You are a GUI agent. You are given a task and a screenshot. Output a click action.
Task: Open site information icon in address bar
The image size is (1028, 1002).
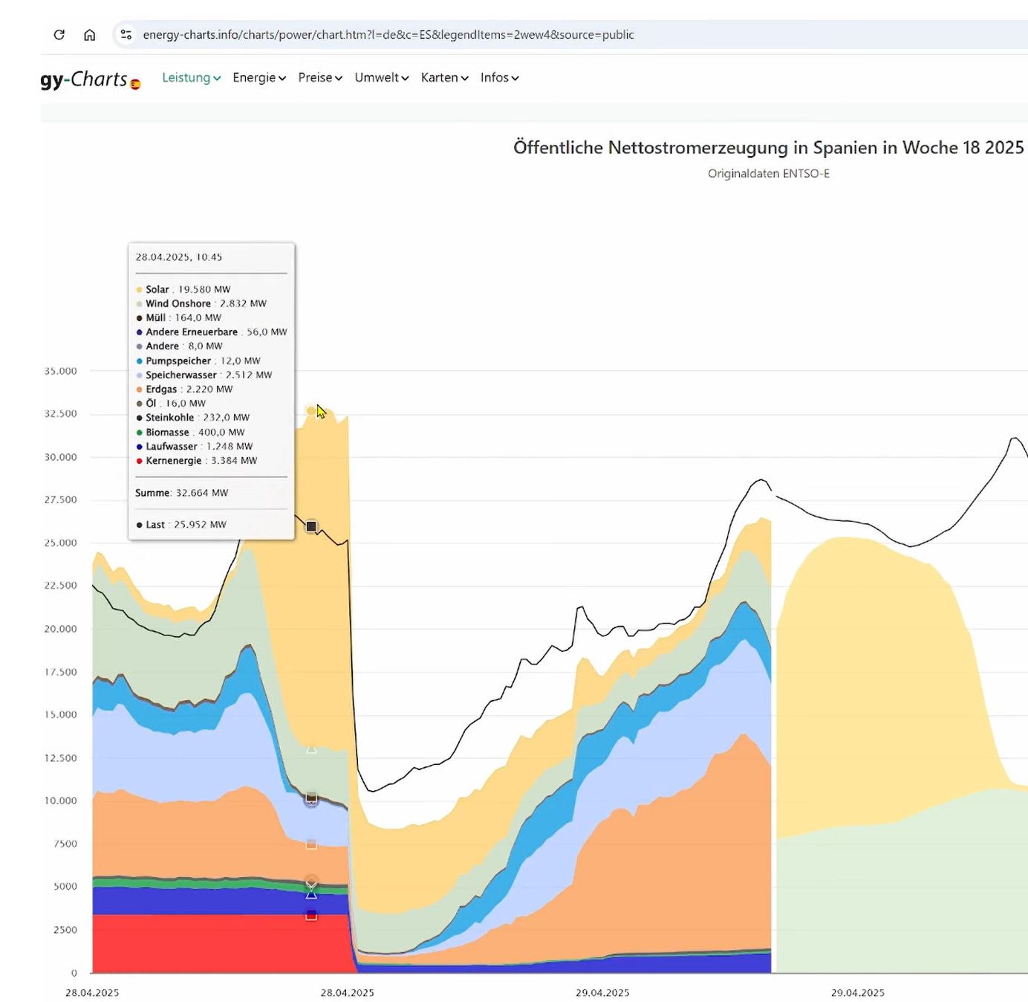coord(126,34)
